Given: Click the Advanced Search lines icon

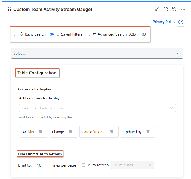Looking at the screenshot, I should 94,34.
